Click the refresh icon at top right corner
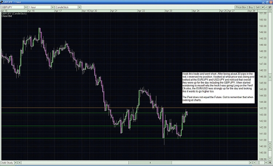The height and width of the screenshot is (166, 273). coord(270,7)
